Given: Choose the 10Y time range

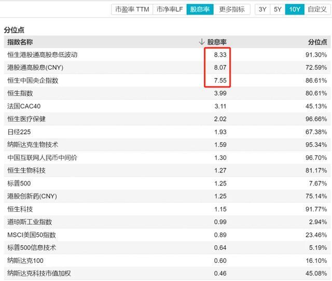Looking at the screenshot, I should pos(295,9).
